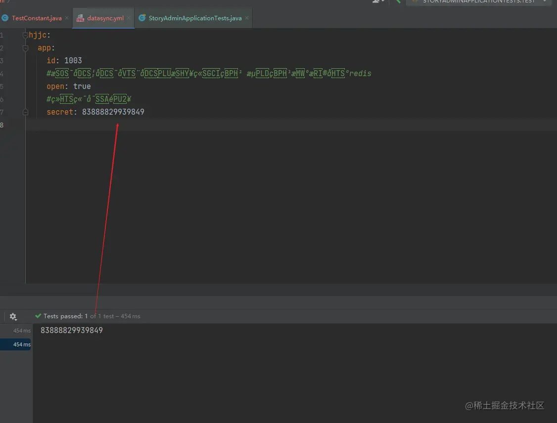Open the test runner settings gear menu
Screen dimensions: 557x423
click(13, 316)
